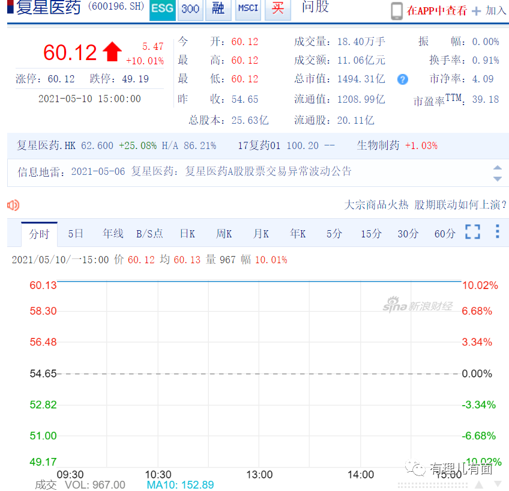This screenshot has width=509, height=491.
Task: Switch to the 周K tab
Action: click(224, 234)
